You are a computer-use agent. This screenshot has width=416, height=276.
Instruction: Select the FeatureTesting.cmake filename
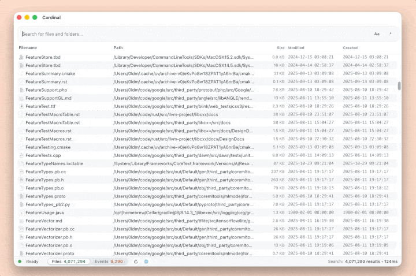[48, 147]
